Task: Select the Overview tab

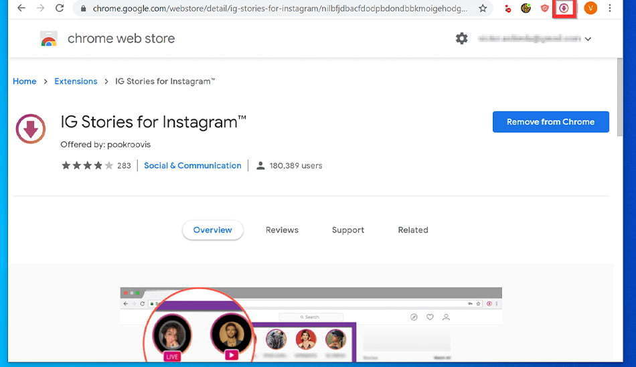Action: [212, 230]
